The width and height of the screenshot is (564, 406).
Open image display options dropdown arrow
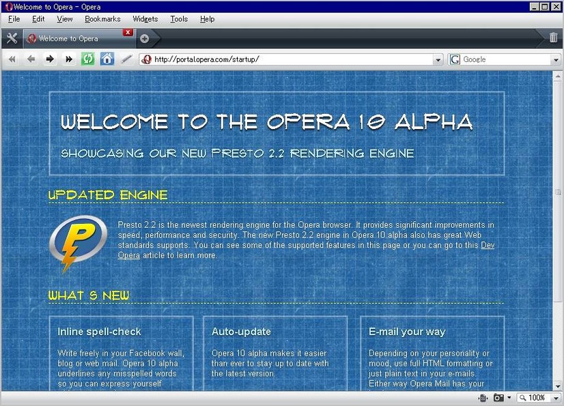pos(509,398)
